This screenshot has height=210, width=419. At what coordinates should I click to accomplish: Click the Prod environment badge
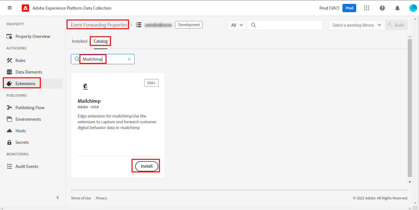point(349,8)
